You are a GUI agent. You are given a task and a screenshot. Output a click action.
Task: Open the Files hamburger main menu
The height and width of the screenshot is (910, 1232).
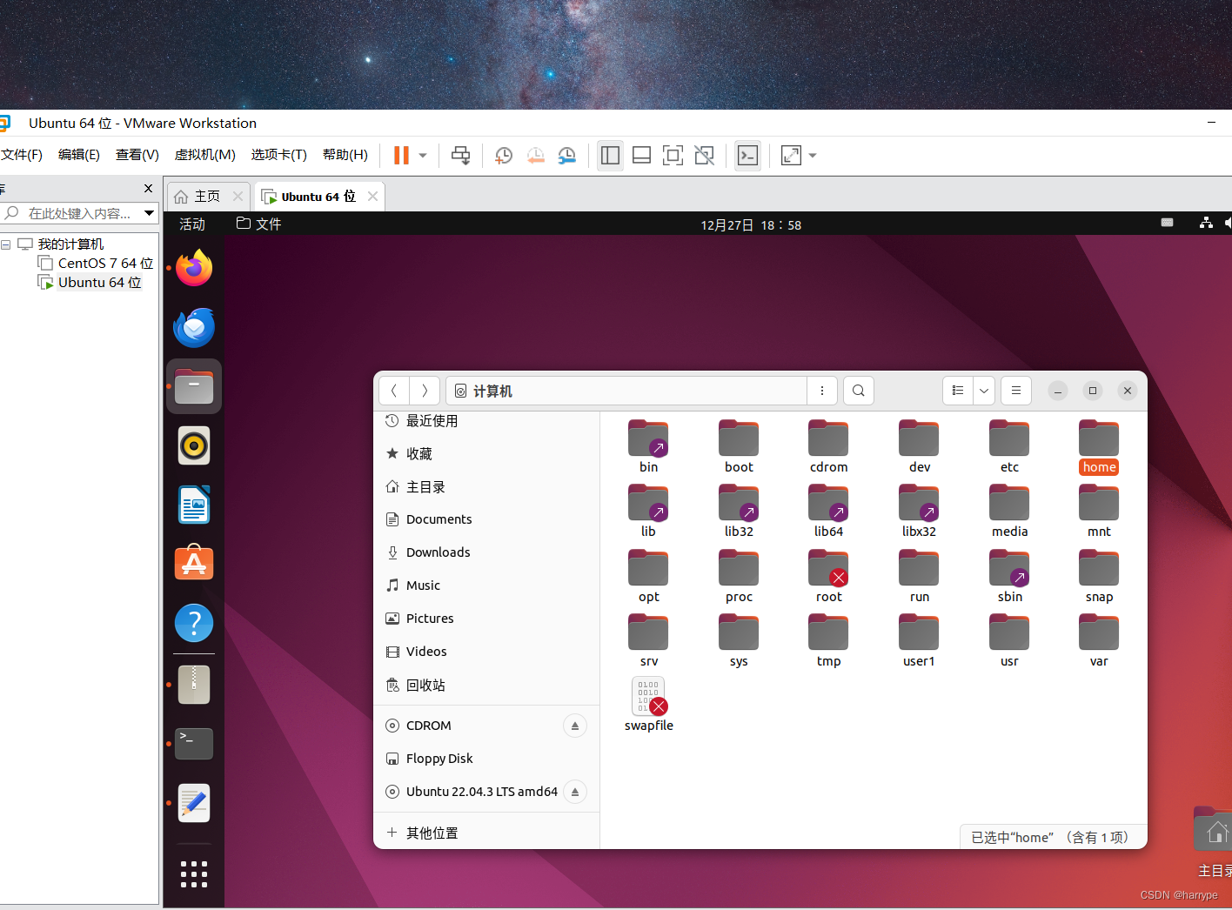point(1016,391)
